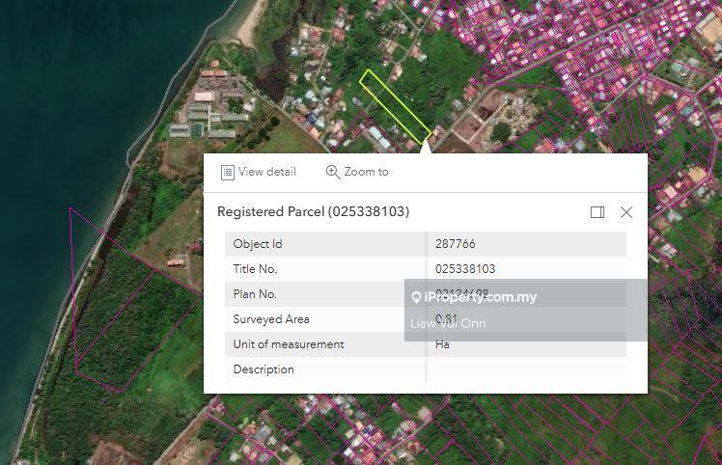Screen dimensions: 722x465
Task: Click the Zoom to magnifier icon
Action: [x=332, y=172]
